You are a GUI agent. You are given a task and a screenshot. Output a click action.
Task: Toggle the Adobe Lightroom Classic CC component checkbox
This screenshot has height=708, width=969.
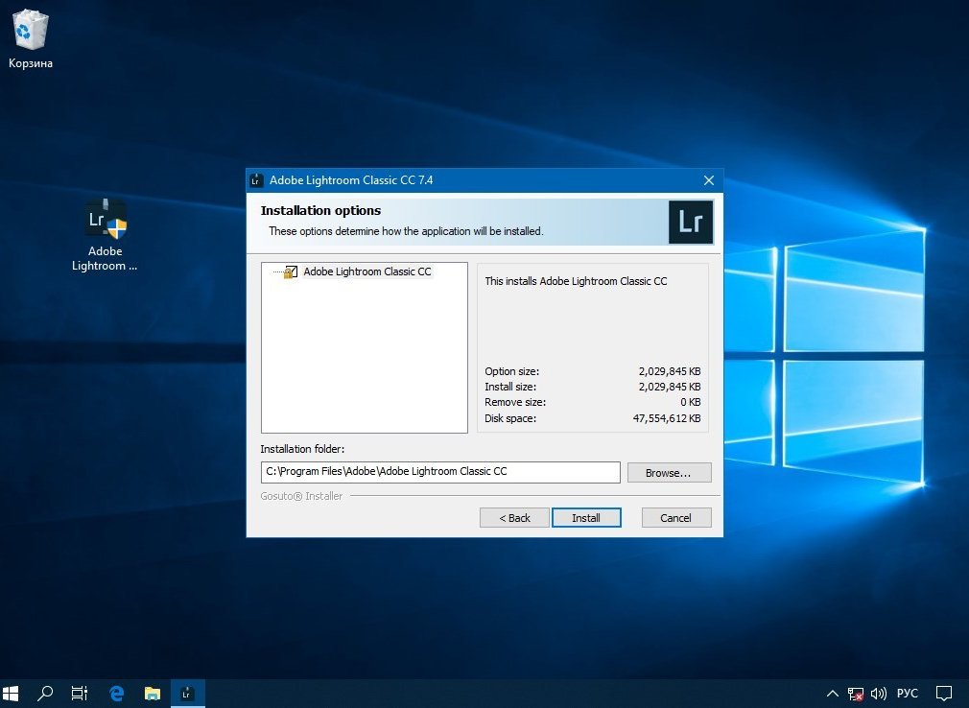[291, 271]
